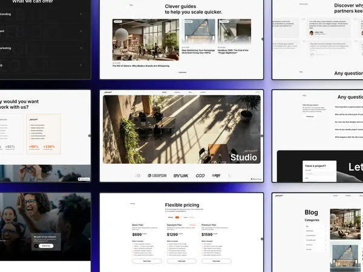
Task: Click the +130% statistic on the orange card
Action: click(x=49, y=147)
